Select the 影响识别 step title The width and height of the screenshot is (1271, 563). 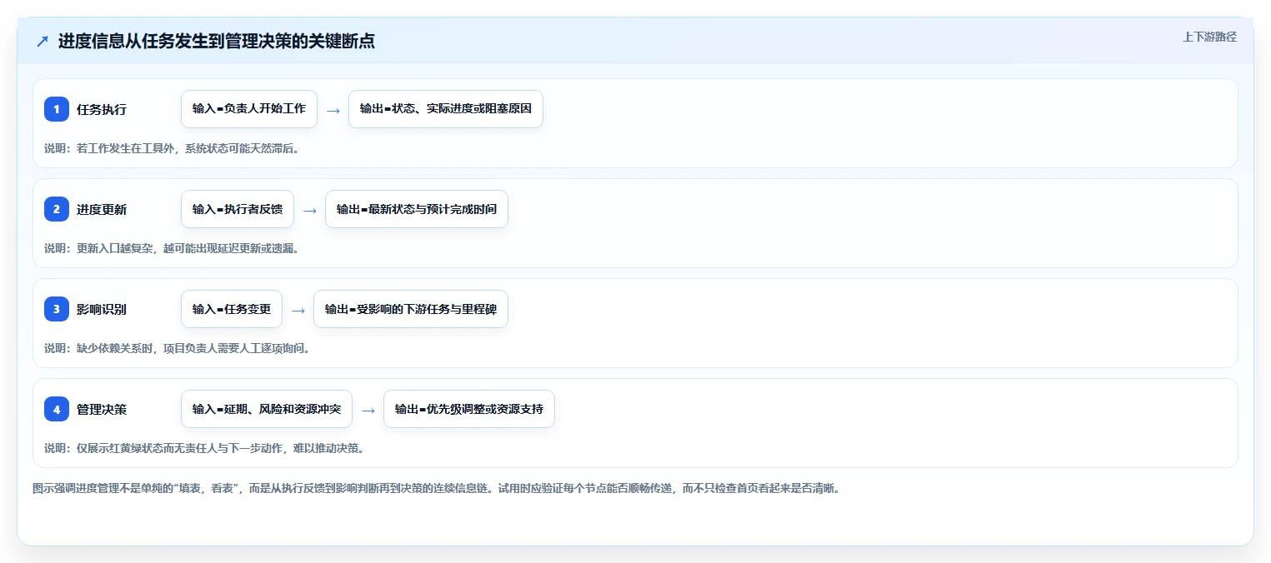102,309
